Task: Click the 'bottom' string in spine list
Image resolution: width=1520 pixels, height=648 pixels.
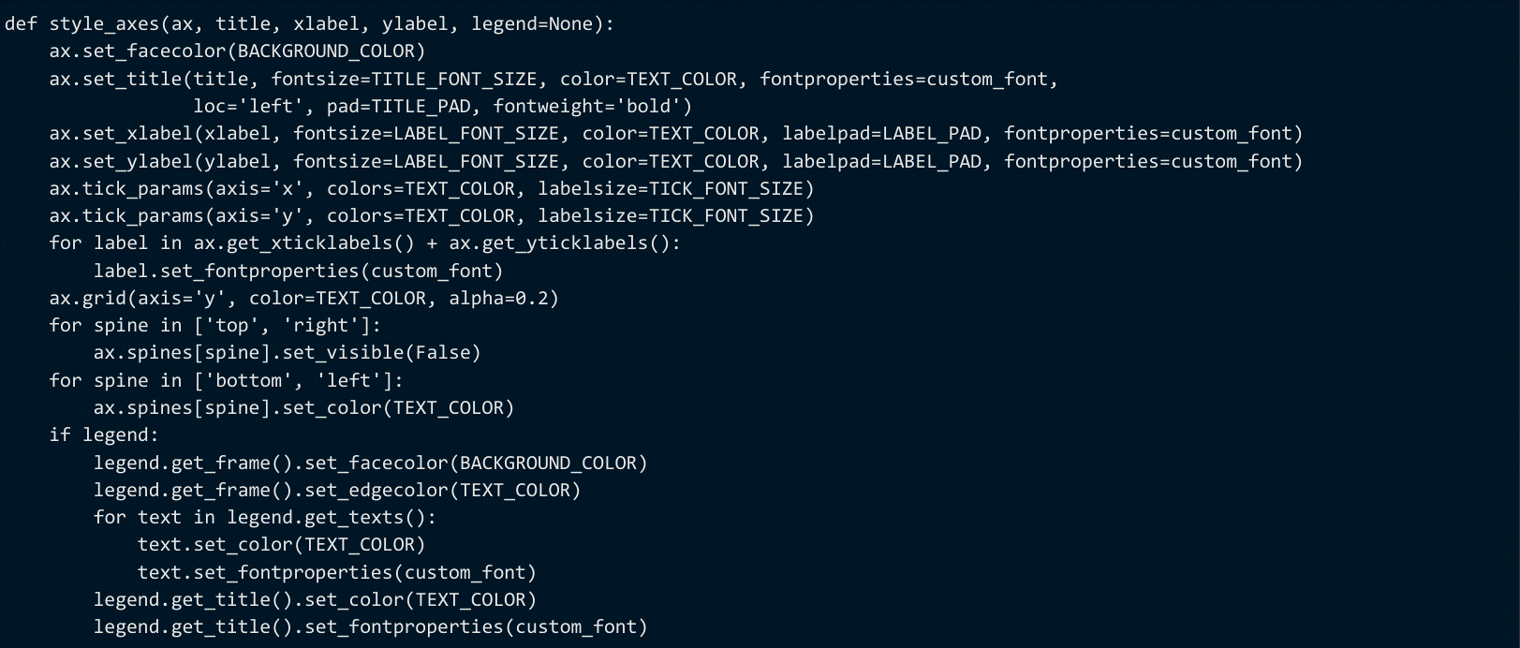Action: (248, 381)
